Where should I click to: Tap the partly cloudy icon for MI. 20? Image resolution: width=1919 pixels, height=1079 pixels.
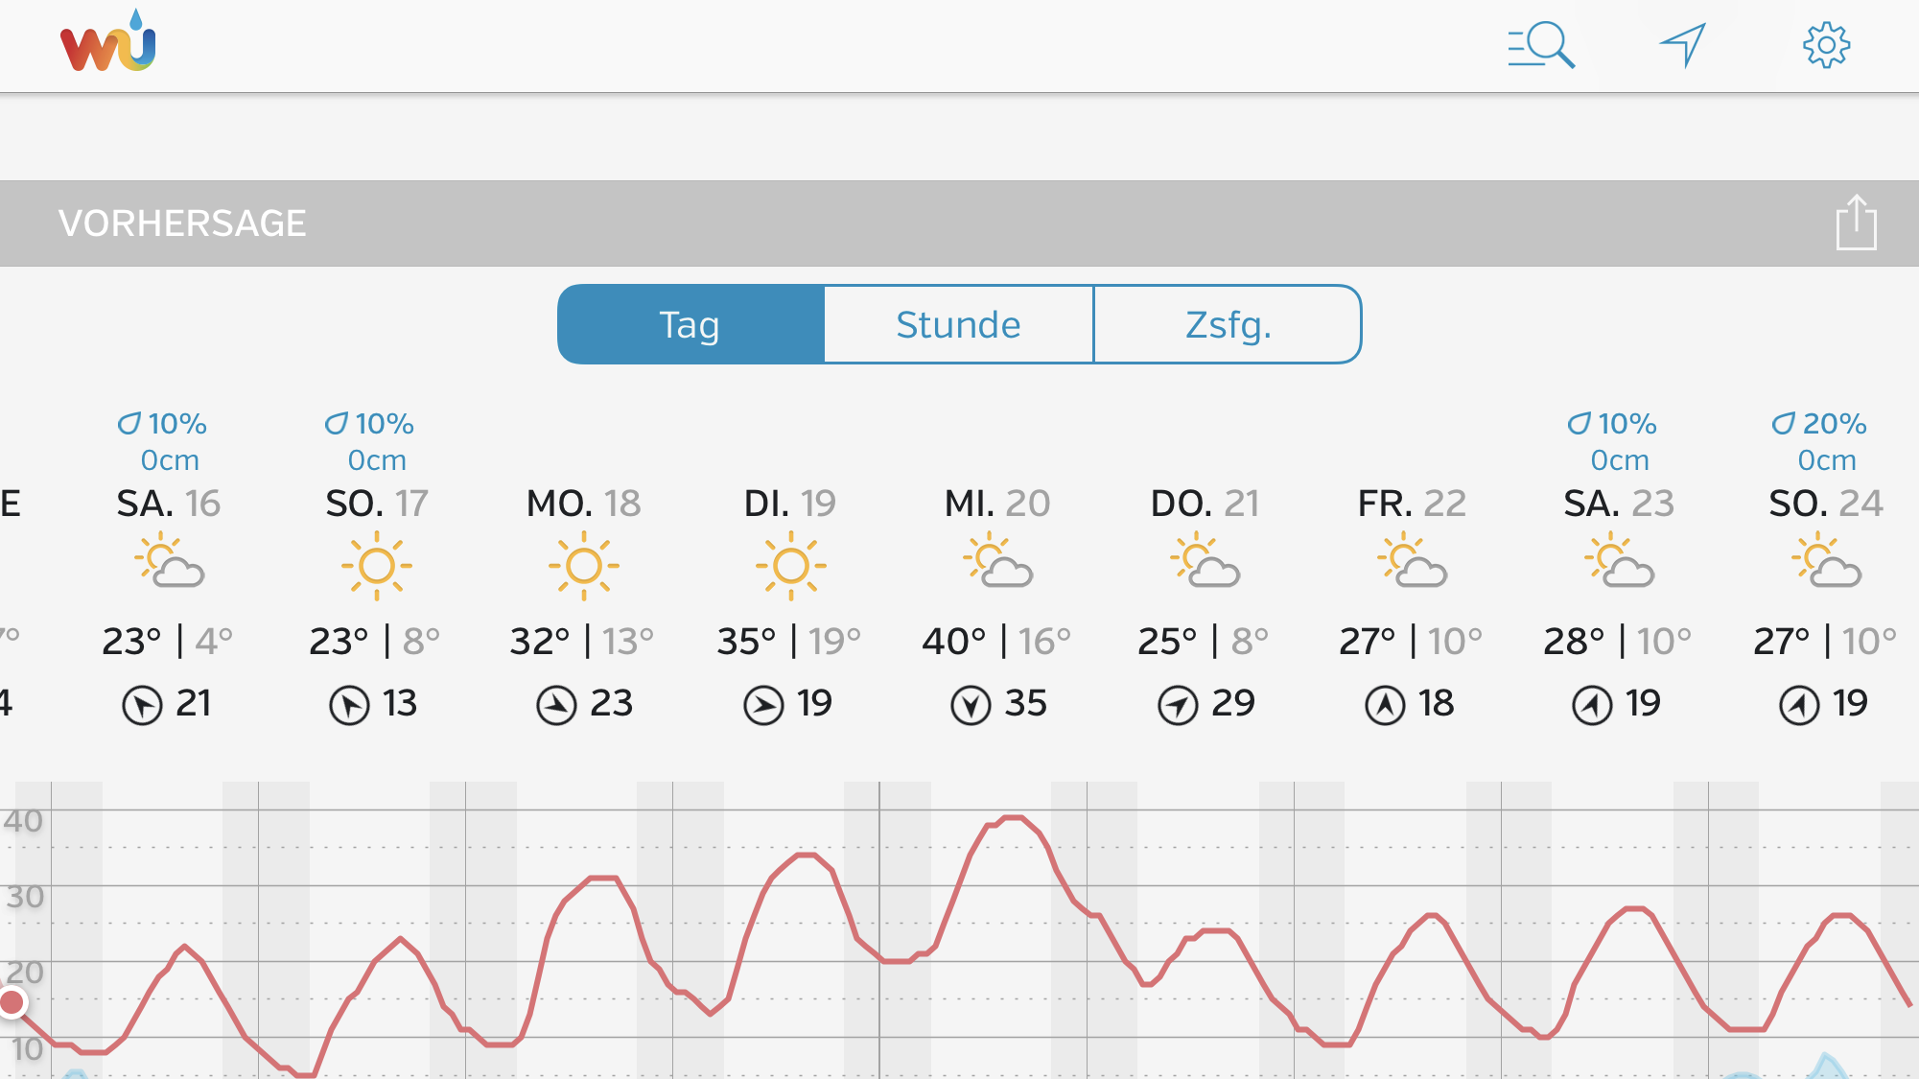coord(997,562)
